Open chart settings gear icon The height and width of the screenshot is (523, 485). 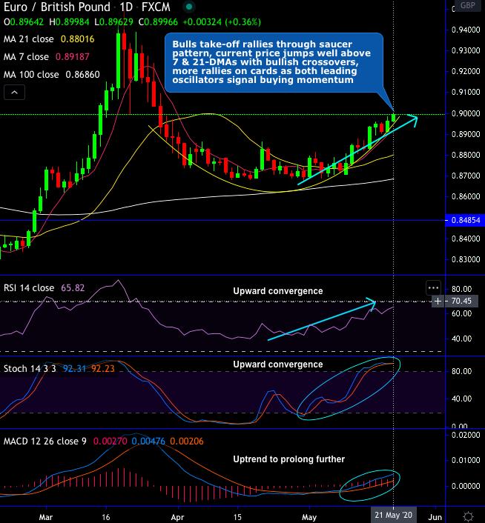pyautogui.click(x=468, y=516)
